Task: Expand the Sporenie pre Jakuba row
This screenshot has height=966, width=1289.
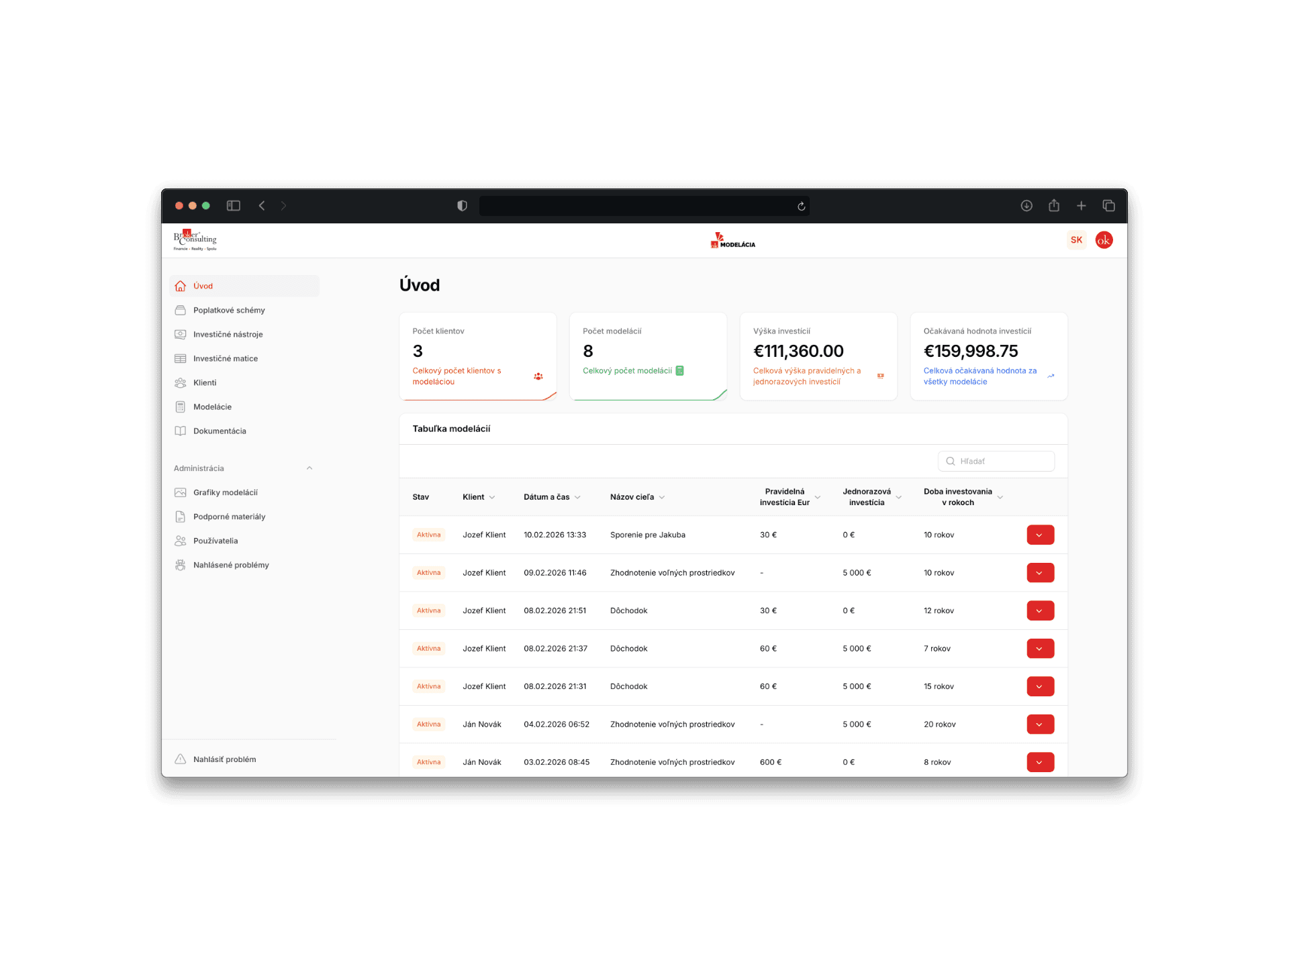Action: [1040, 535]
